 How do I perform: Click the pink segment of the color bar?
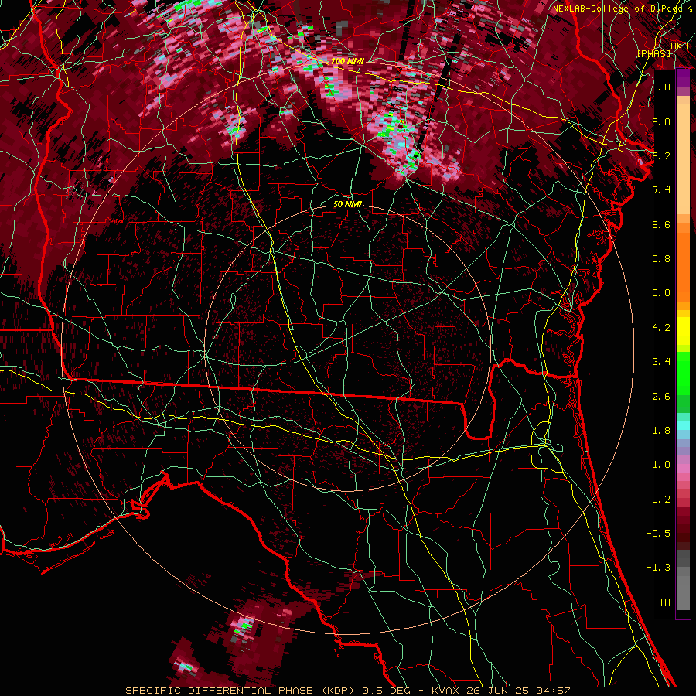click(683, 469)
